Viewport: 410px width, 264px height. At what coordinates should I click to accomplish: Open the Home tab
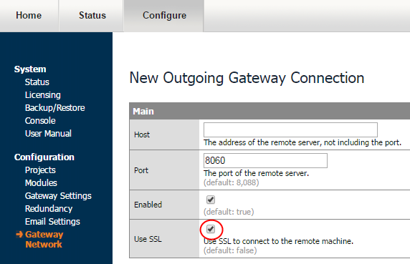(x=29, y=16)
